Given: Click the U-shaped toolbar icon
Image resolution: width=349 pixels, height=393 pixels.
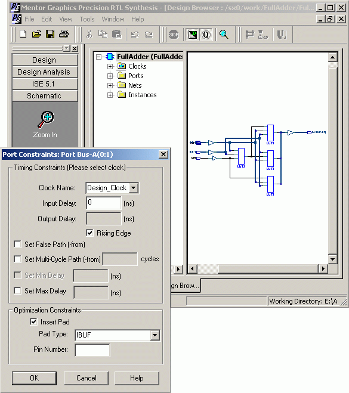Looking at the screenshot, I should click(282, 35).
